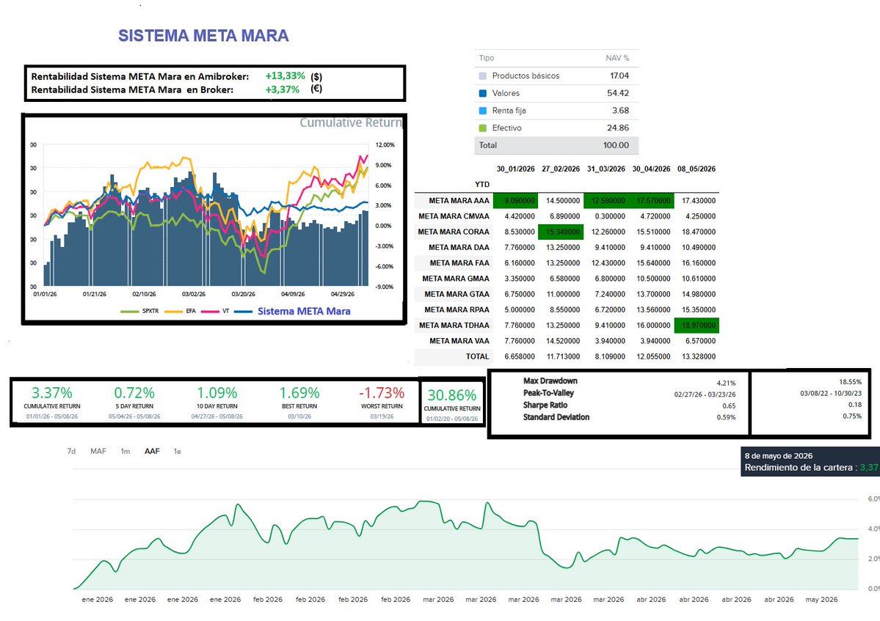
Task: Click the META MARA TDHAA row label
Action: (x=454, y=325)
